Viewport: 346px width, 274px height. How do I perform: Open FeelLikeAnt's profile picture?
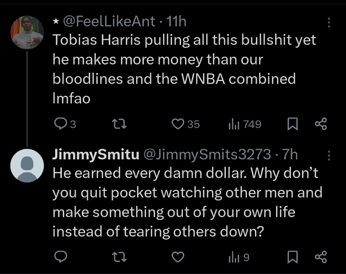27,32
